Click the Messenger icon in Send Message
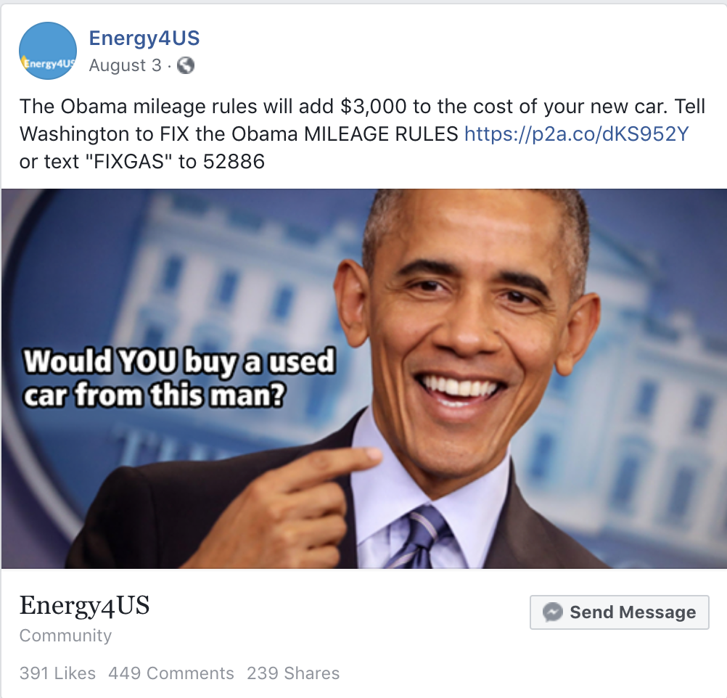This screenshot has height=698, width=727. coord(553,612)
